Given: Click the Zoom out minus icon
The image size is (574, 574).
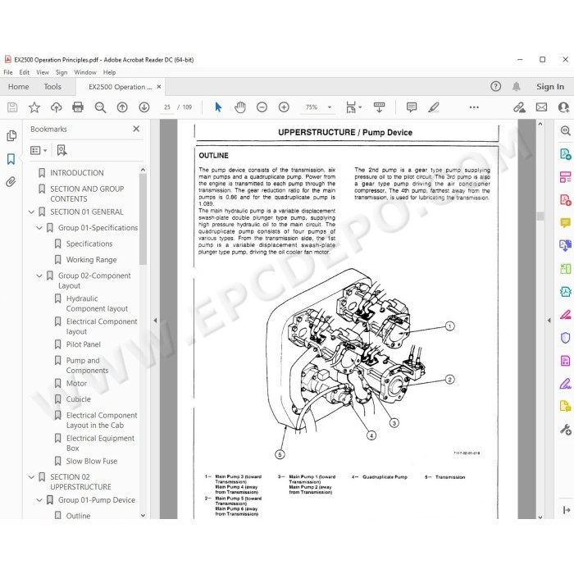Looking at the screenshot, I should [x=262, y=107].
